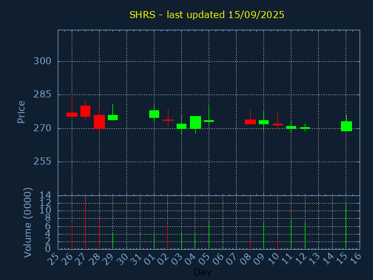Click the green volume bar for day 29
Viewport: 373px width, 280px height.
tap(112, 242)
